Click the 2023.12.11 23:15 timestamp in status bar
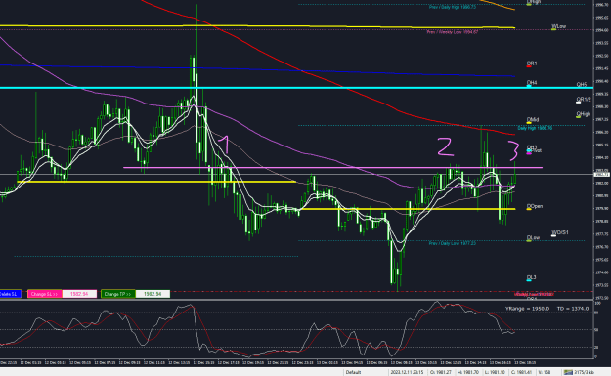 (x=407, y=372)
